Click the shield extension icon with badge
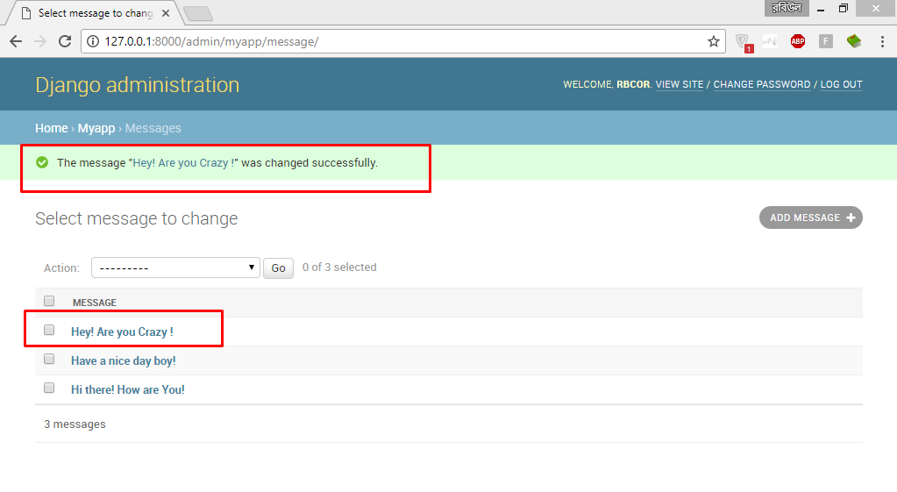Screen dimensions: 897x492 coord(743,42)
